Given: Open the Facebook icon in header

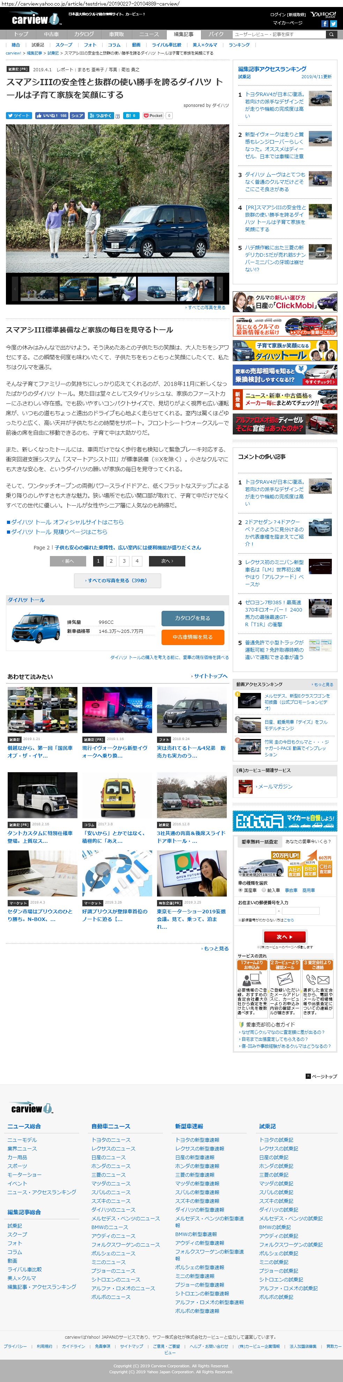Looking at the screenshot, I should click(324, 24).
